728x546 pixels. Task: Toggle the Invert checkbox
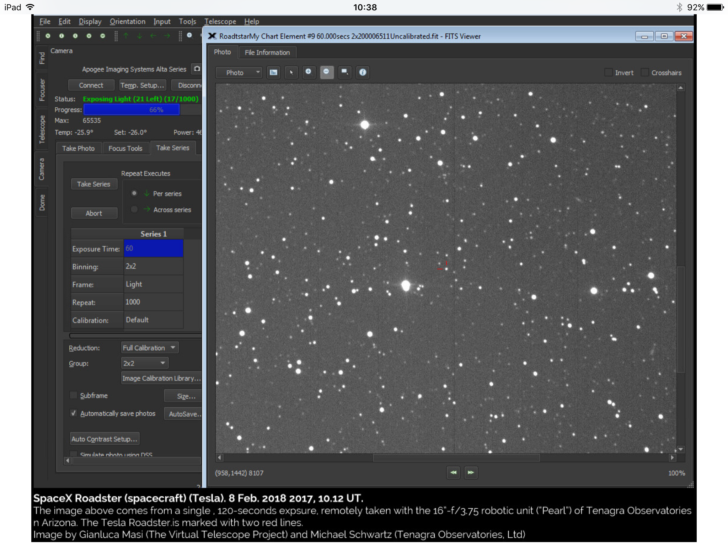click(609, 73)
